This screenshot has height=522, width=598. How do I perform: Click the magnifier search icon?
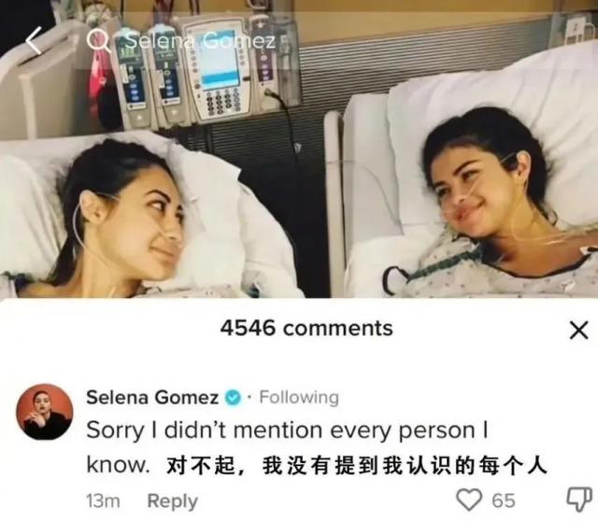point(98,40)
